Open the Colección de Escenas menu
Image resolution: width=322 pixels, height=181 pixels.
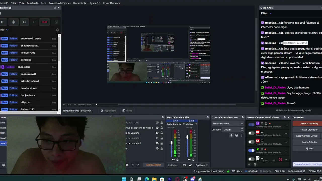60,3
